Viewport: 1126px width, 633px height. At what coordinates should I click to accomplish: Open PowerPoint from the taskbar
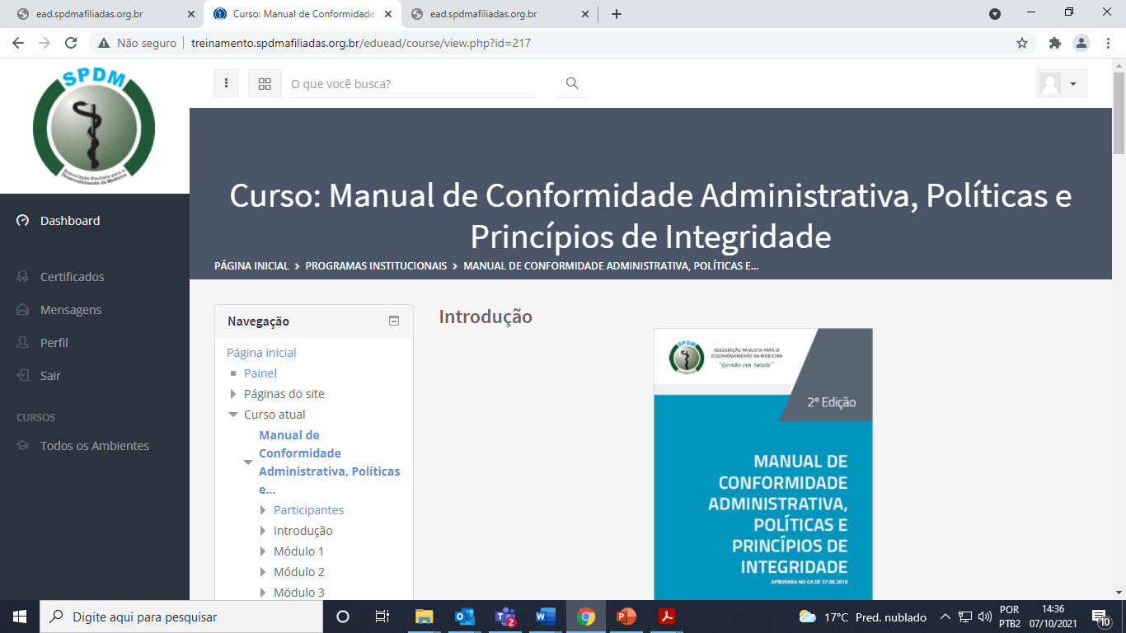(x=626, y=617)
